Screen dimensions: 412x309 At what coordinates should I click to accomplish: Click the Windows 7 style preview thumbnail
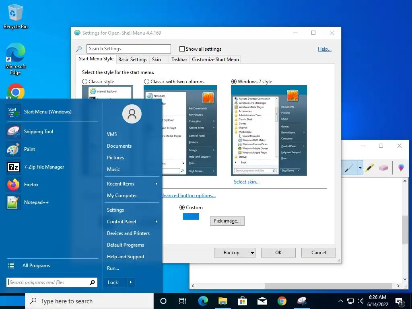point(269,131)
